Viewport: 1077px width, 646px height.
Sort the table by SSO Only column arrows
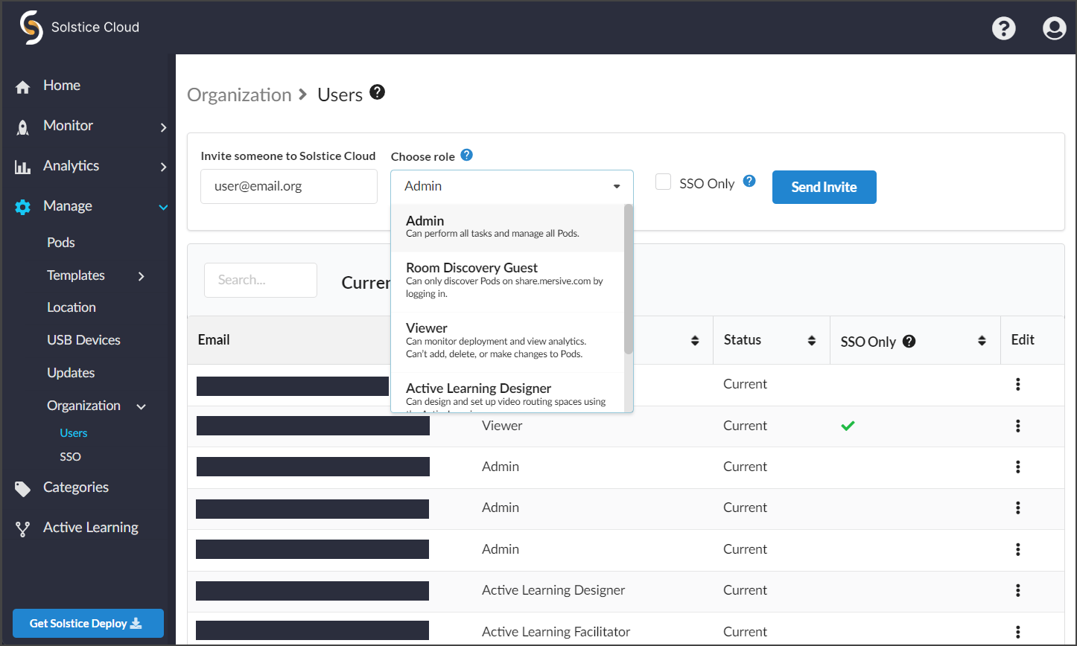point(982,341)
